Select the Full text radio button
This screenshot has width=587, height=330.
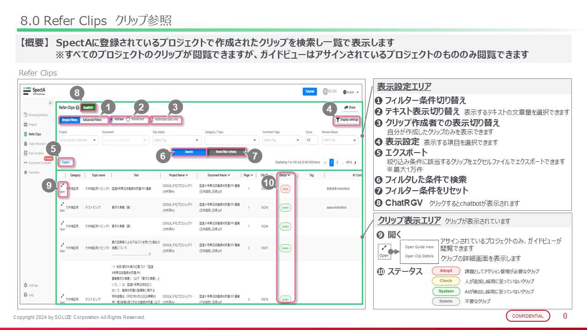(111, 119)
